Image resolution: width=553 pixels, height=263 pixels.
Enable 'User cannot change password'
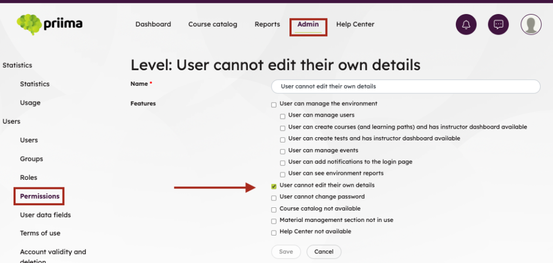pyautogui.click(x=274, y=198)
